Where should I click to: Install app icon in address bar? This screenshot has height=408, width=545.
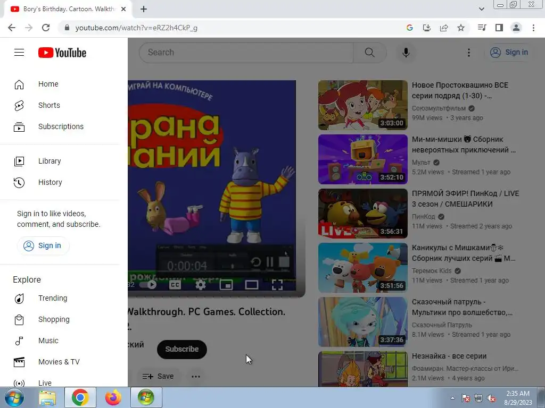(427, 28)
